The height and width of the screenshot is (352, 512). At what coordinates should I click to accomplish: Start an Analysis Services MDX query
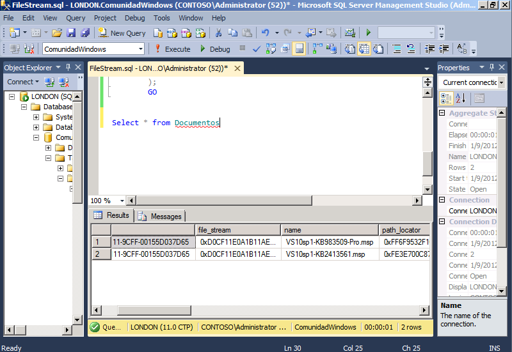(x=172, y=33)
